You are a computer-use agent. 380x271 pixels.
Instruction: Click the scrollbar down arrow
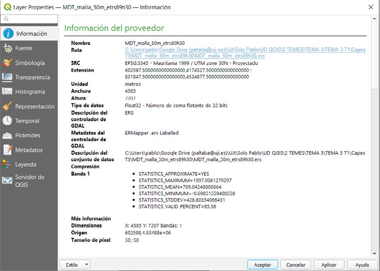click(374, 254)
